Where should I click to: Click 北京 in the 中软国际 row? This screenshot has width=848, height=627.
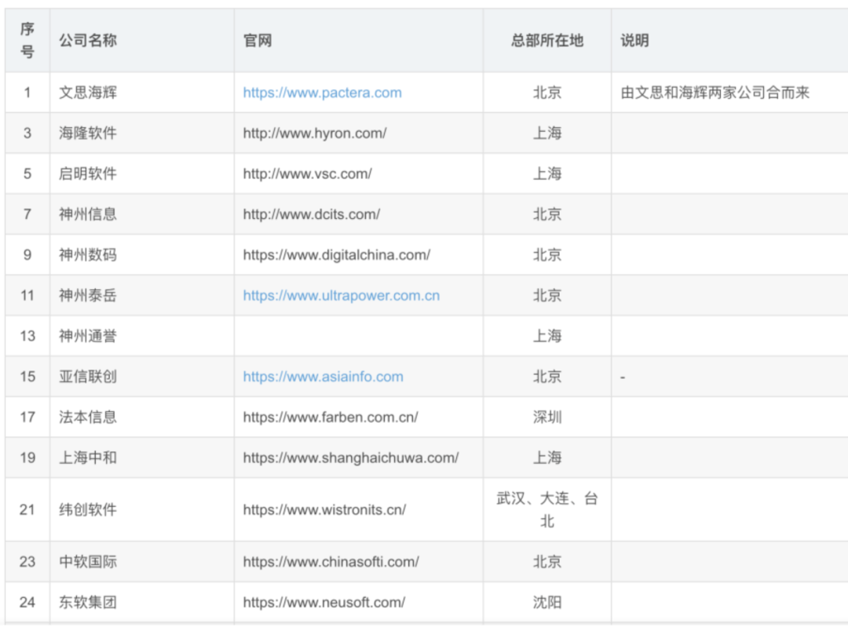(x=547, y=562)
